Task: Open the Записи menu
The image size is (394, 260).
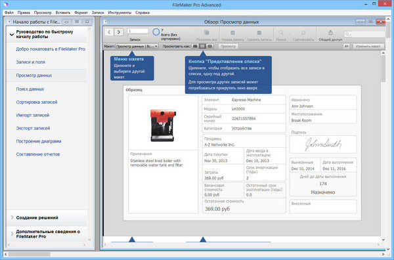Action: point(98,12)
